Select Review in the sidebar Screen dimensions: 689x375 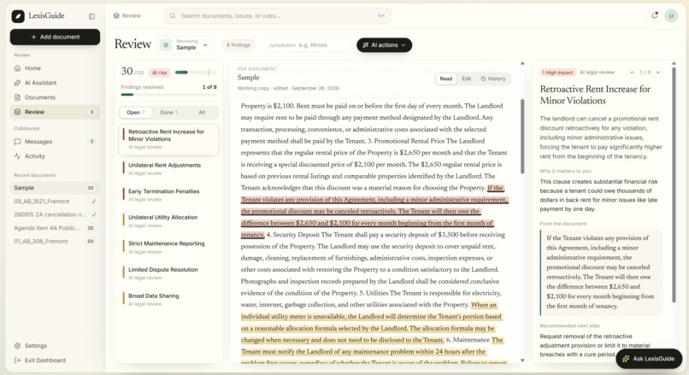pyautogui.click(x=55, y=112)
